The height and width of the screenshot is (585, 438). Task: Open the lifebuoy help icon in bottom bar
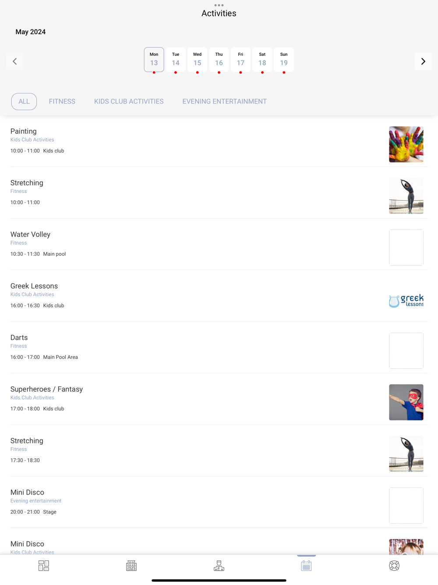tap(394, 566)
